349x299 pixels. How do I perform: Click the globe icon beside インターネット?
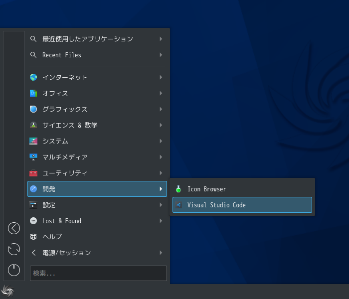coord(33,77)
